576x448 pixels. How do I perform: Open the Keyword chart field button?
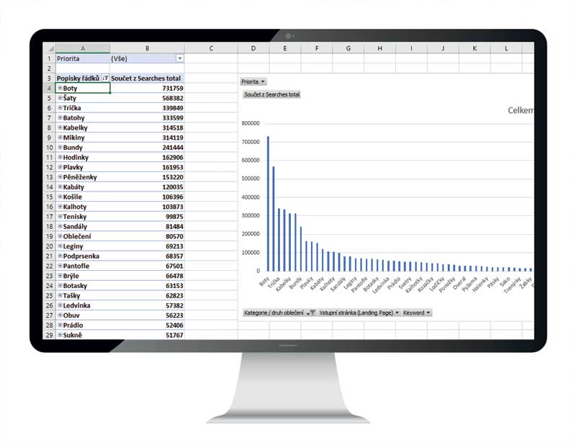tap(417, 313)
